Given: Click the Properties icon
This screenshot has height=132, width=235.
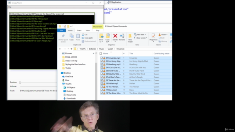Looking at the screenshot, I should click(x=153, y=36).
